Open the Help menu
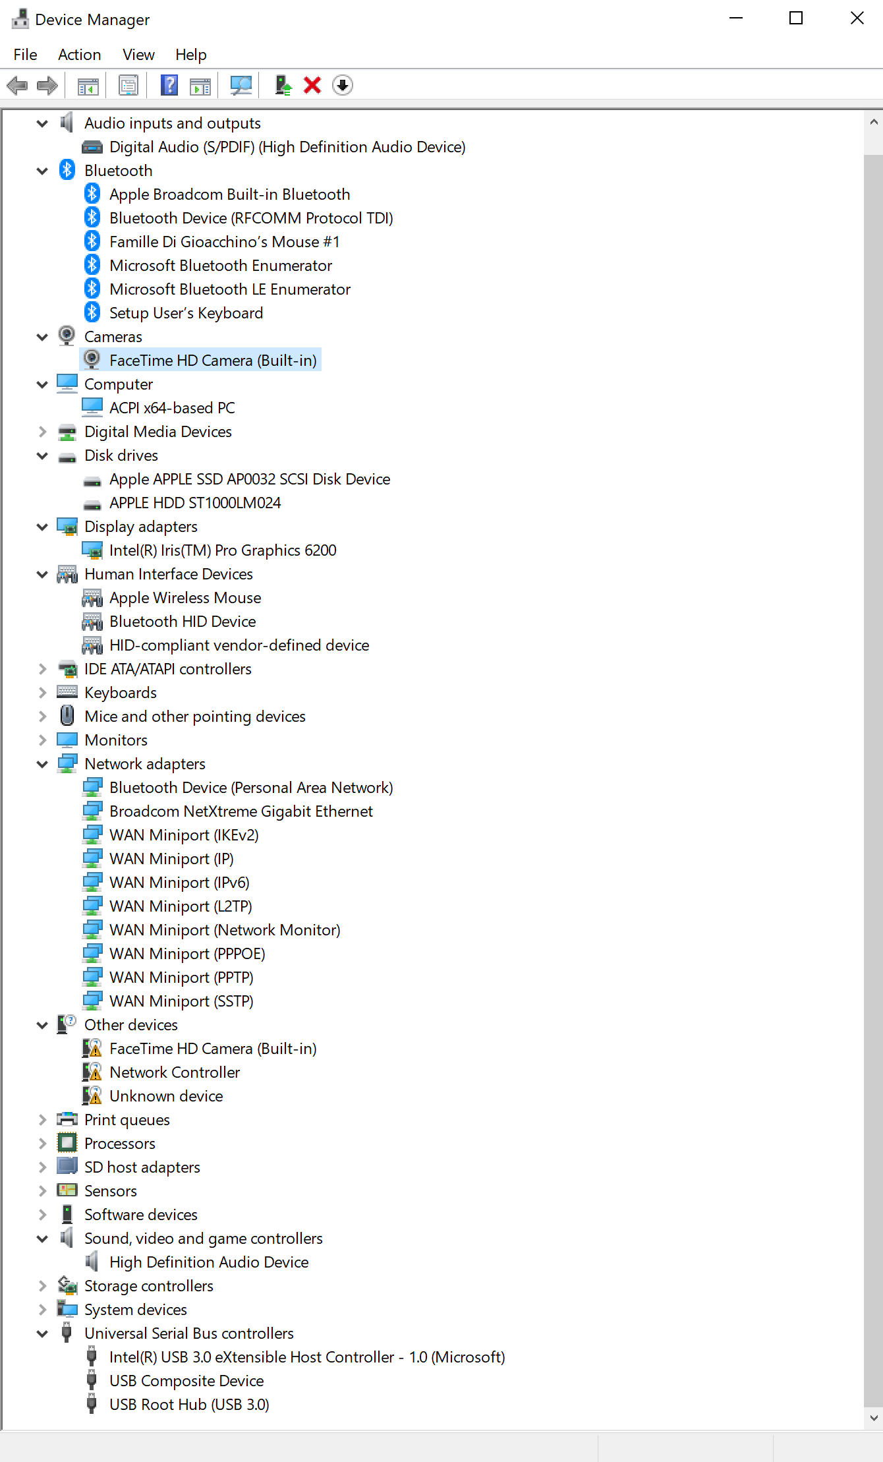The width and height of the screenshot is (883, 1462). (x=191, y=55)
